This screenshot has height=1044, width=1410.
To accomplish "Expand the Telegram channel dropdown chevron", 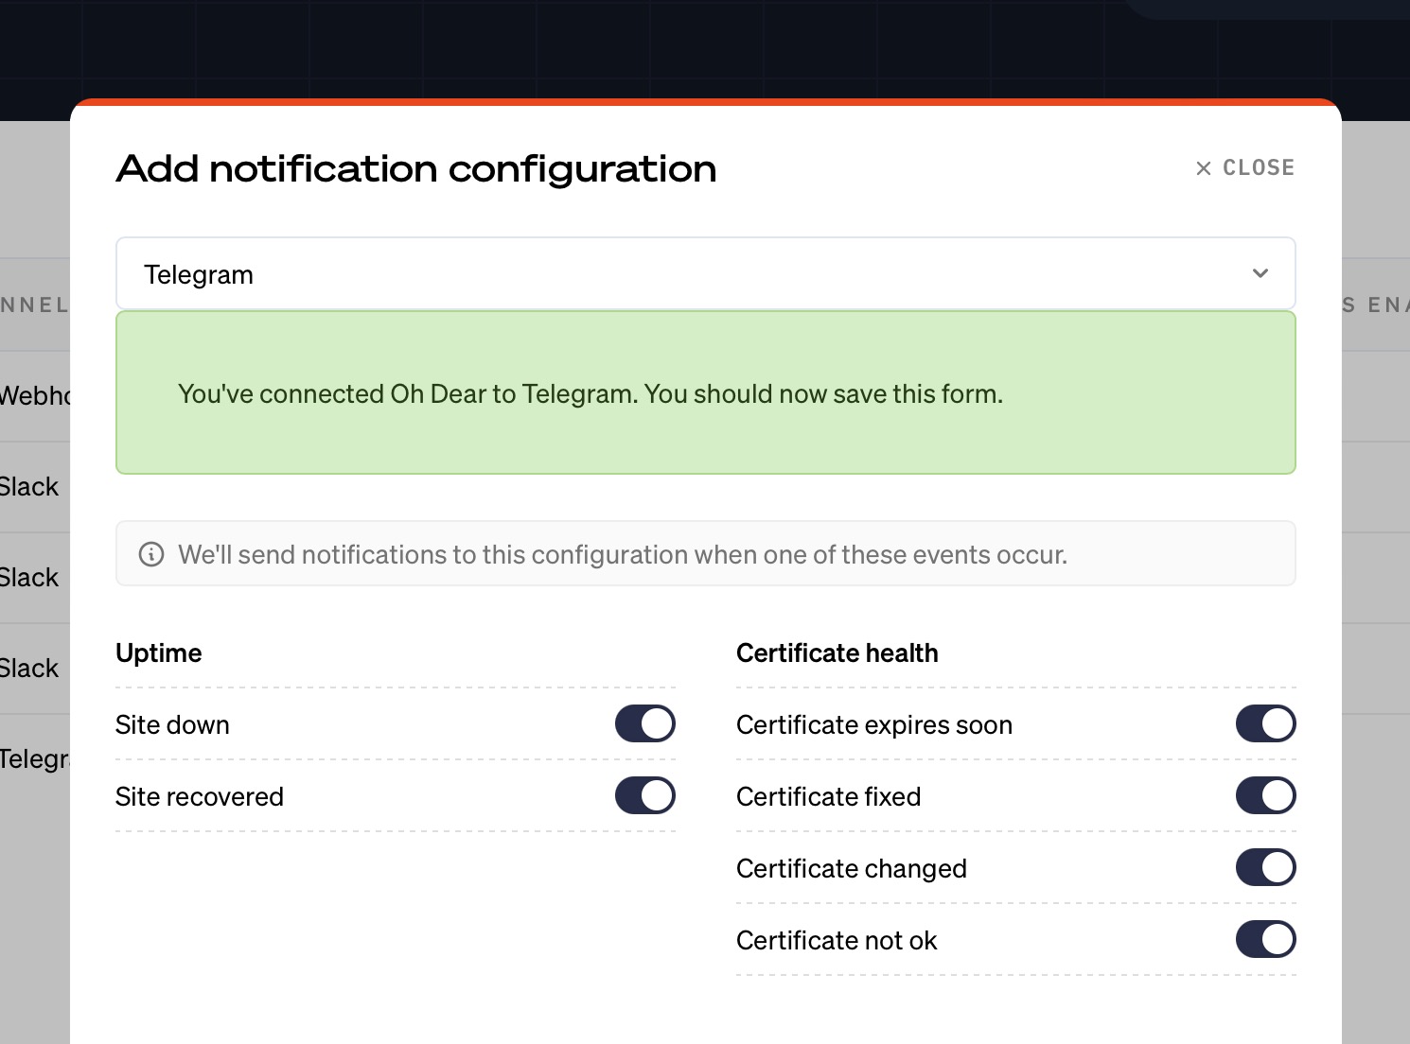I will click(1260, 273).
